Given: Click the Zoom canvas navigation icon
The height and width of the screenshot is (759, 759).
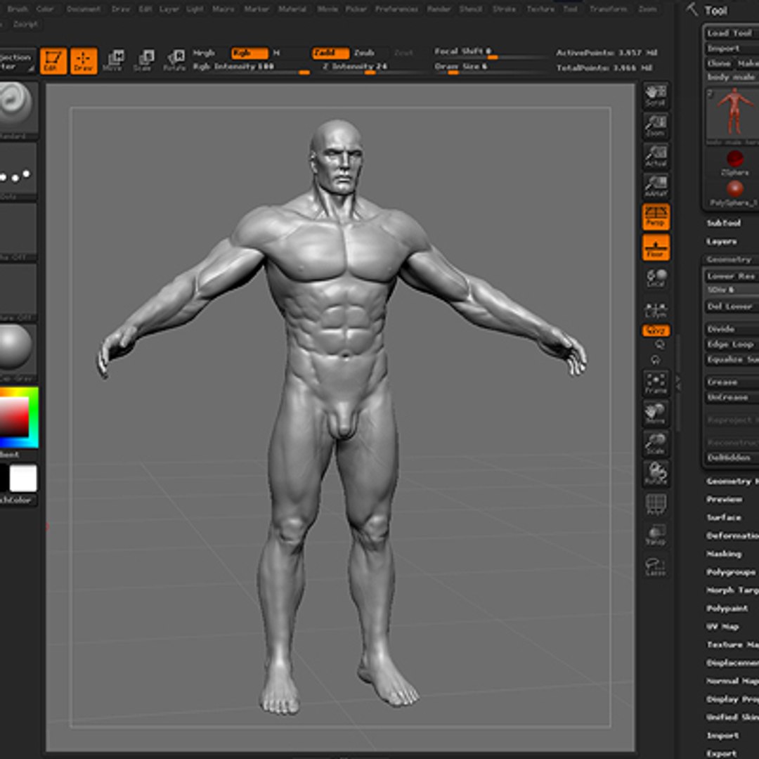Looking at the screenshot, I should pyautogui.click(x=656, y=126).
